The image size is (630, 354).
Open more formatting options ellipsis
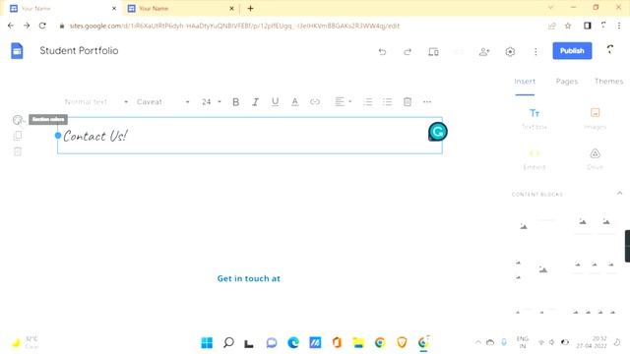[x=427, y=102]
